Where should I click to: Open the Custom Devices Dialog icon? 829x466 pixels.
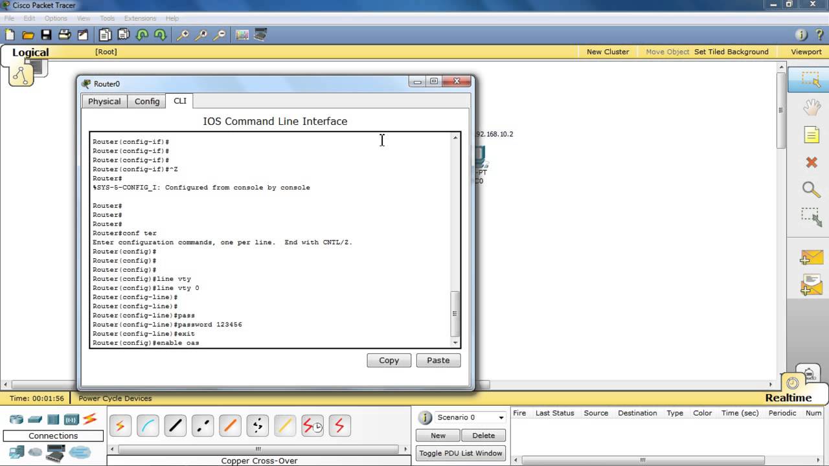(260, 35)
